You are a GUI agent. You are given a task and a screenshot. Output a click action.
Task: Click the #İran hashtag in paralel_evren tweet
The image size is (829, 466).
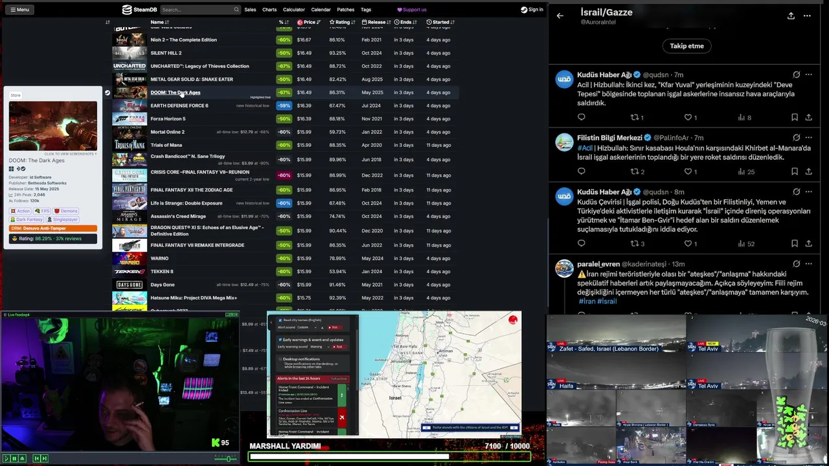coord(587,302)
